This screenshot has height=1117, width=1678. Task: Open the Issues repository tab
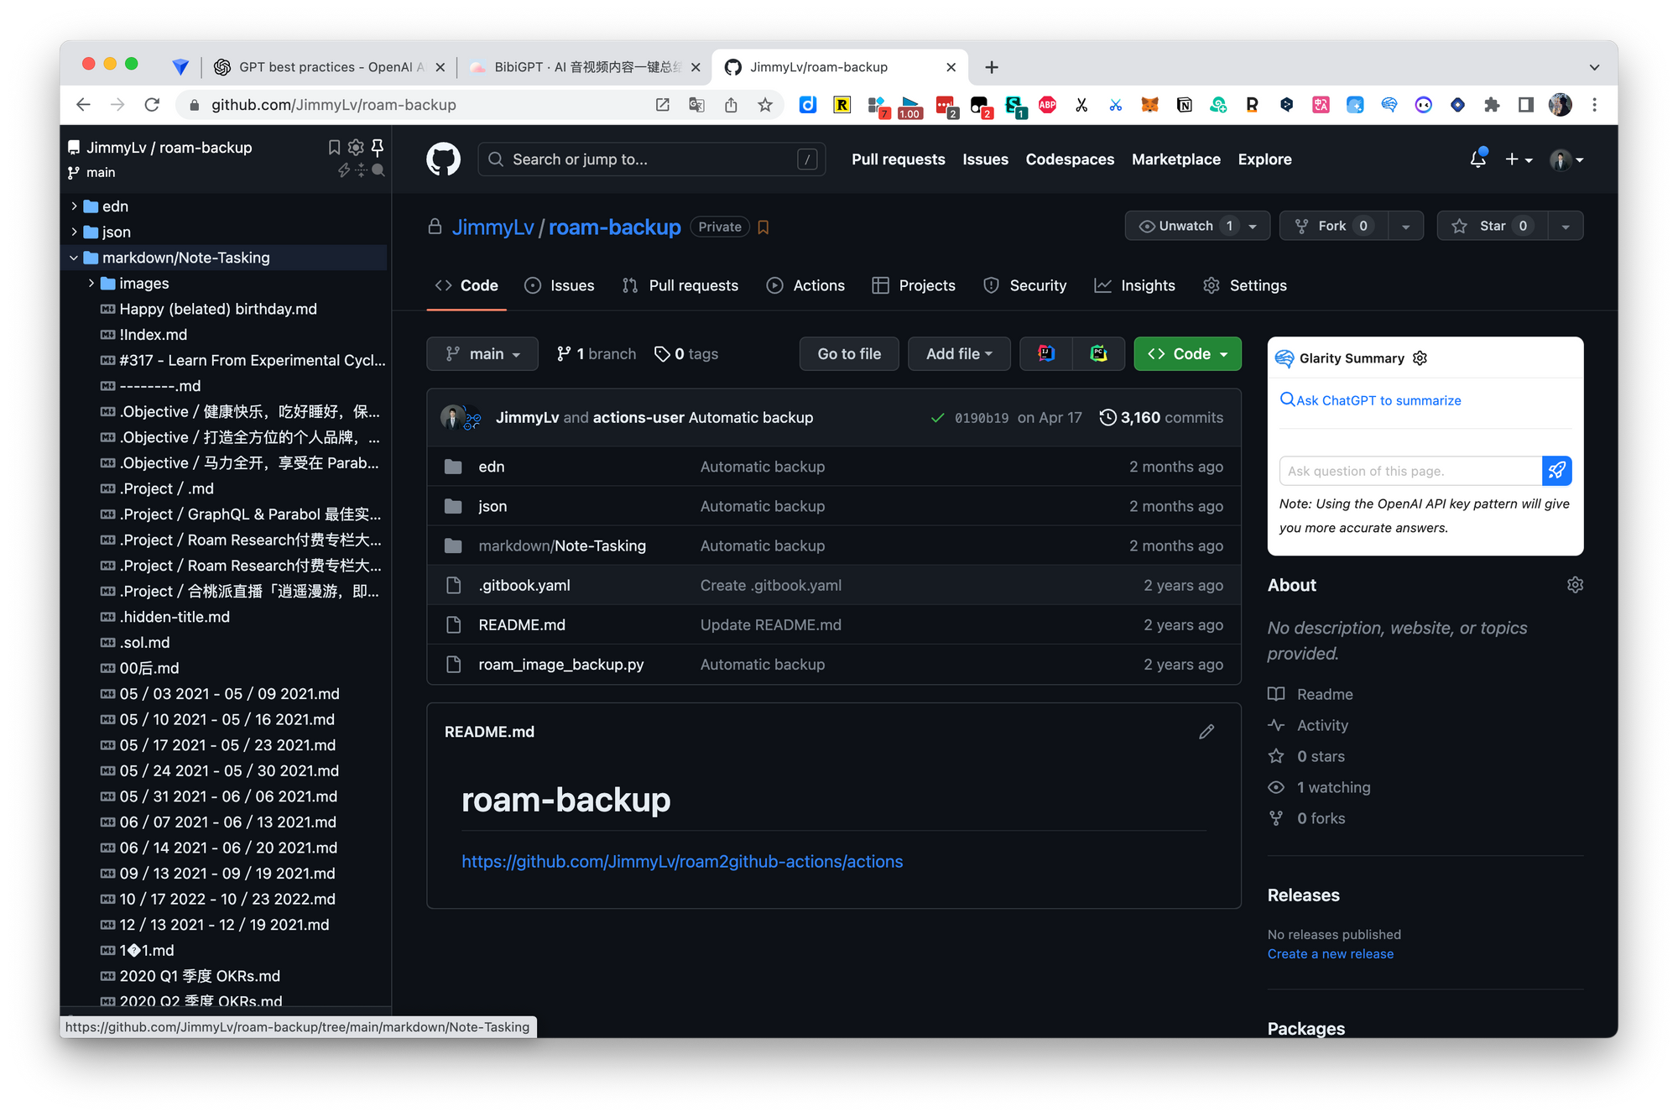559,285
